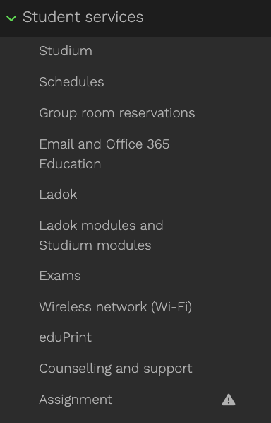Click the word 'support' in Counselling item
The width and height of the screenshot is (271, 423).
(168, 369)
